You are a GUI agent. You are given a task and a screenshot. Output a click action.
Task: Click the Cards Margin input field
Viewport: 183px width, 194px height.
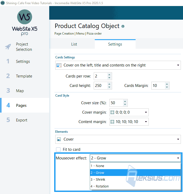[158, 86]
